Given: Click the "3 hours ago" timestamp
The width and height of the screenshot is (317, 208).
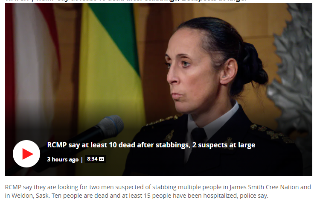Looking at the screenshot, I should coord(63,159).
